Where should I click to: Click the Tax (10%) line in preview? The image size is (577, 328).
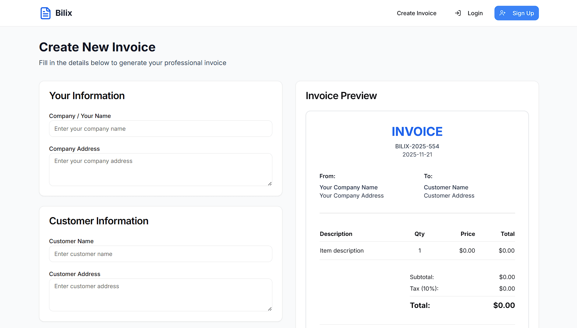(x=424, y=288)
